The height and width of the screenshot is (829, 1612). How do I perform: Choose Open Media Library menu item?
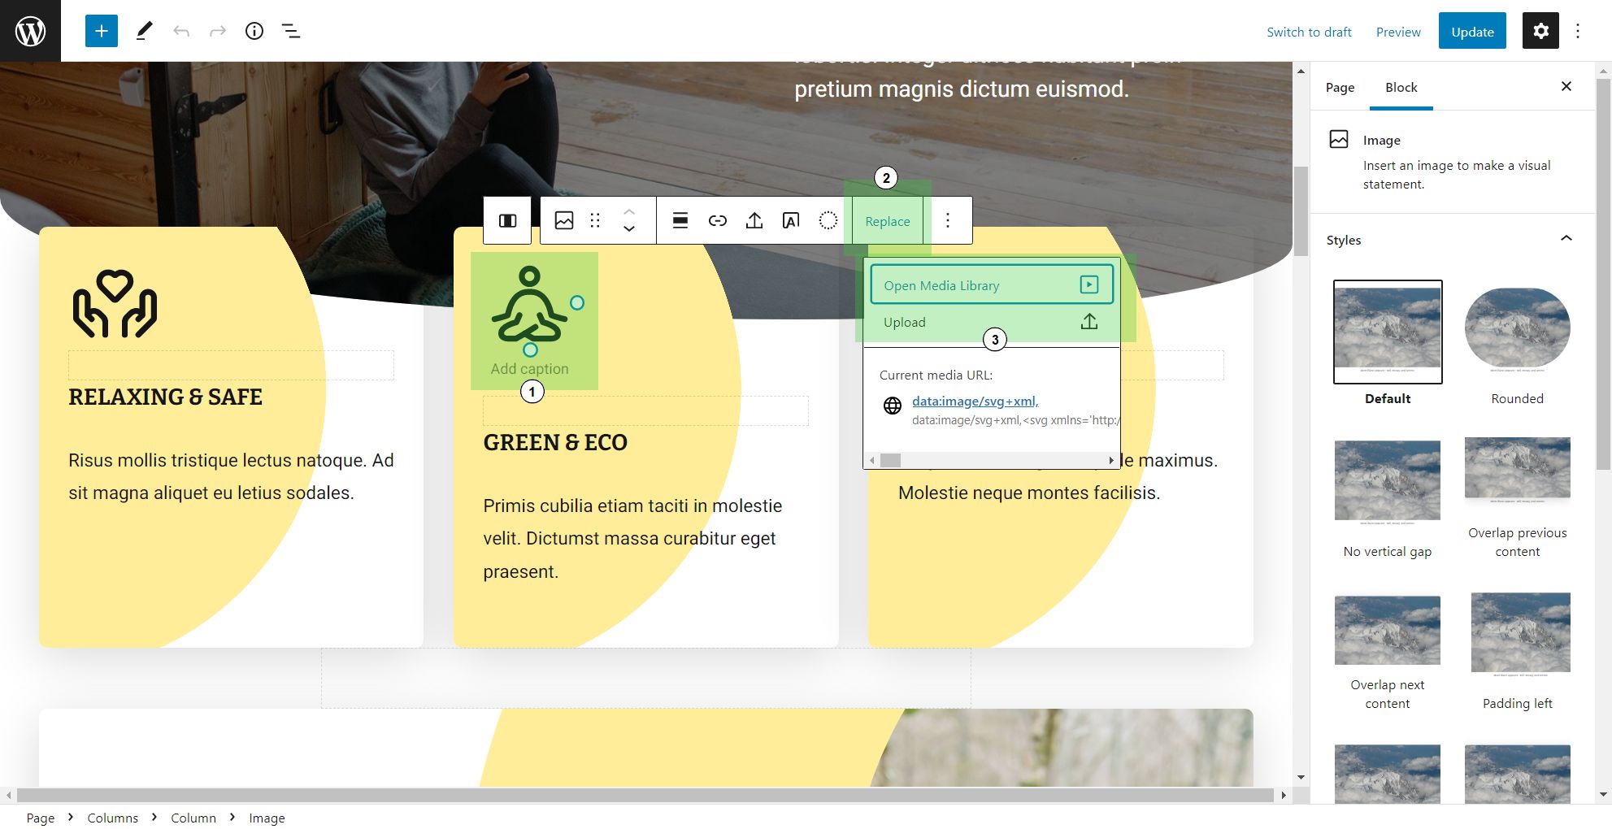point(991,285)
